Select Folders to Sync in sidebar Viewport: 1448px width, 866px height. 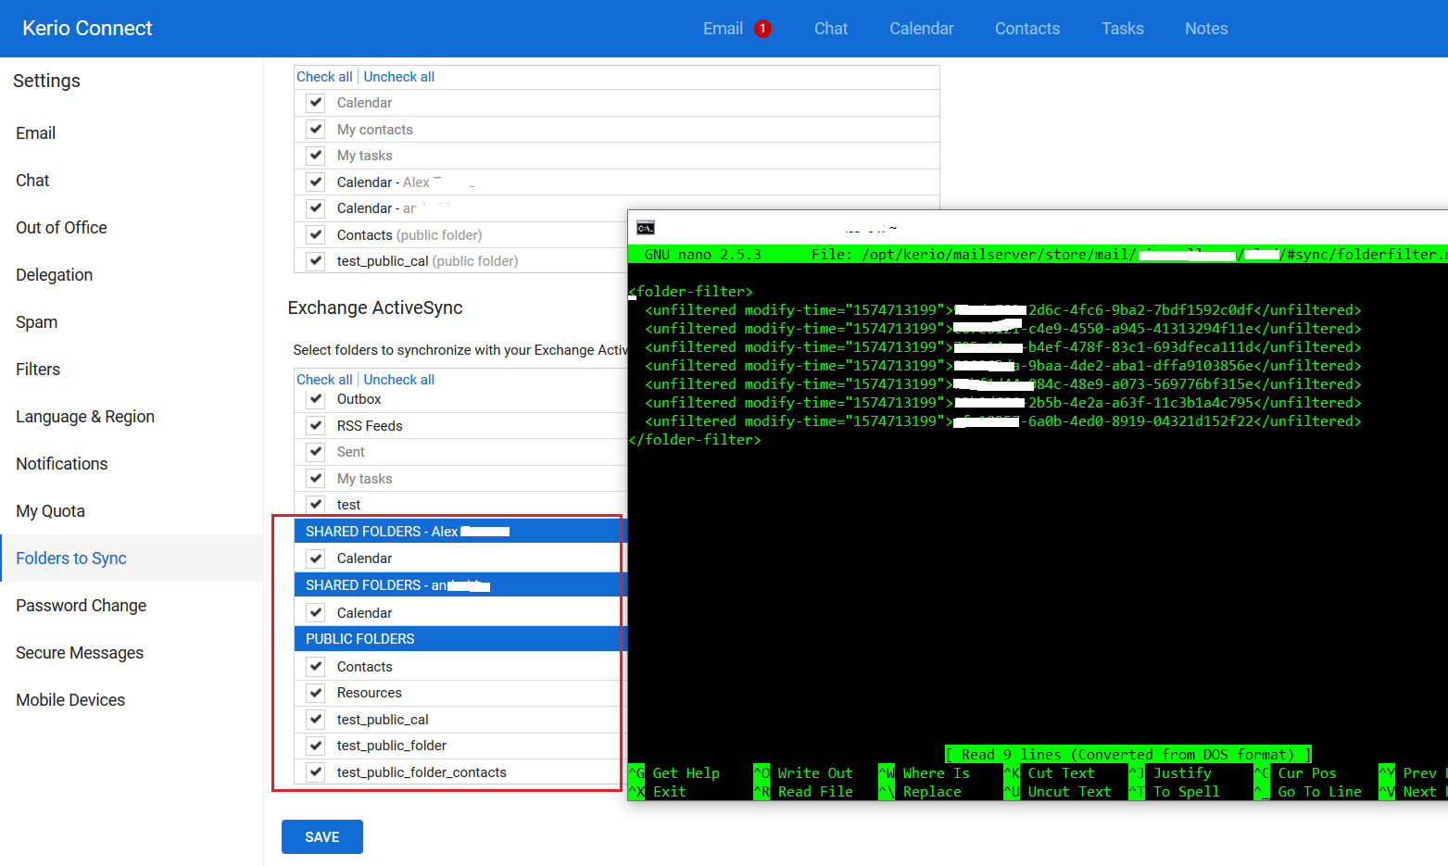pos(132,559)
